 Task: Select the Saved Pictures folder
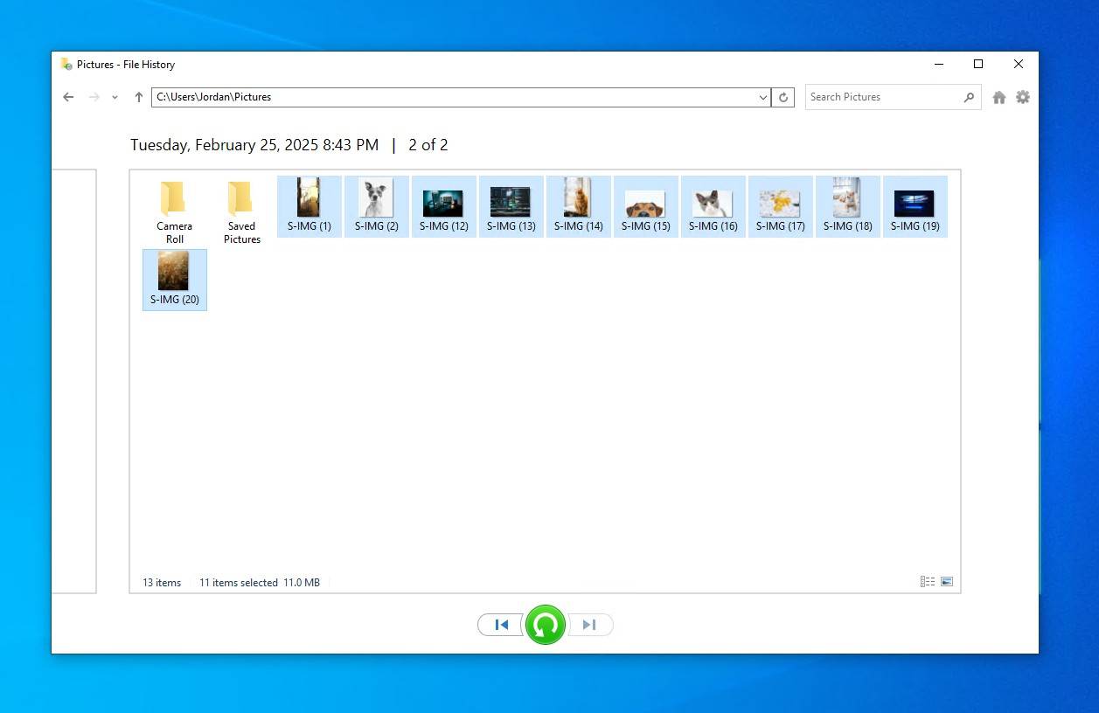241,210
